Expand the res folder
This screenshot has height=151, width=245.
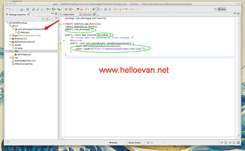10,57
